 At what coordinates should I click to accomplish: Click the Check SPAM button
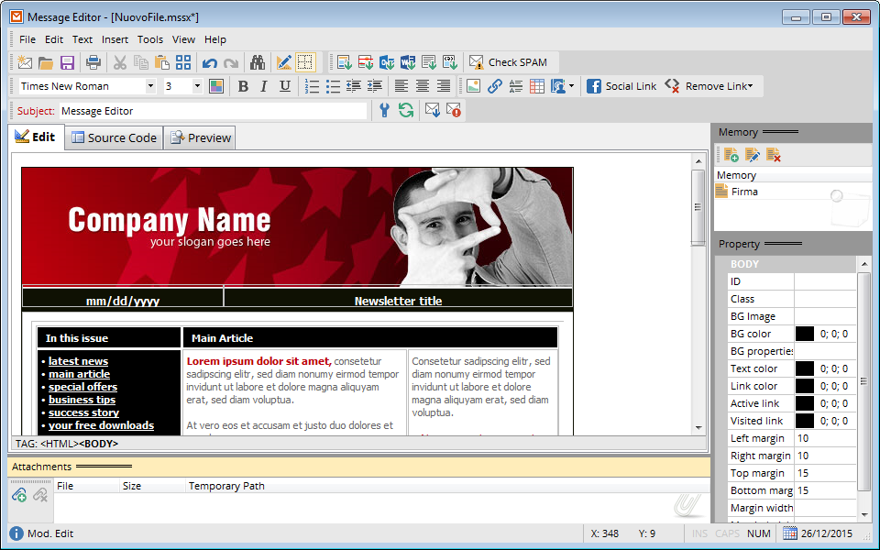(509, 62)
